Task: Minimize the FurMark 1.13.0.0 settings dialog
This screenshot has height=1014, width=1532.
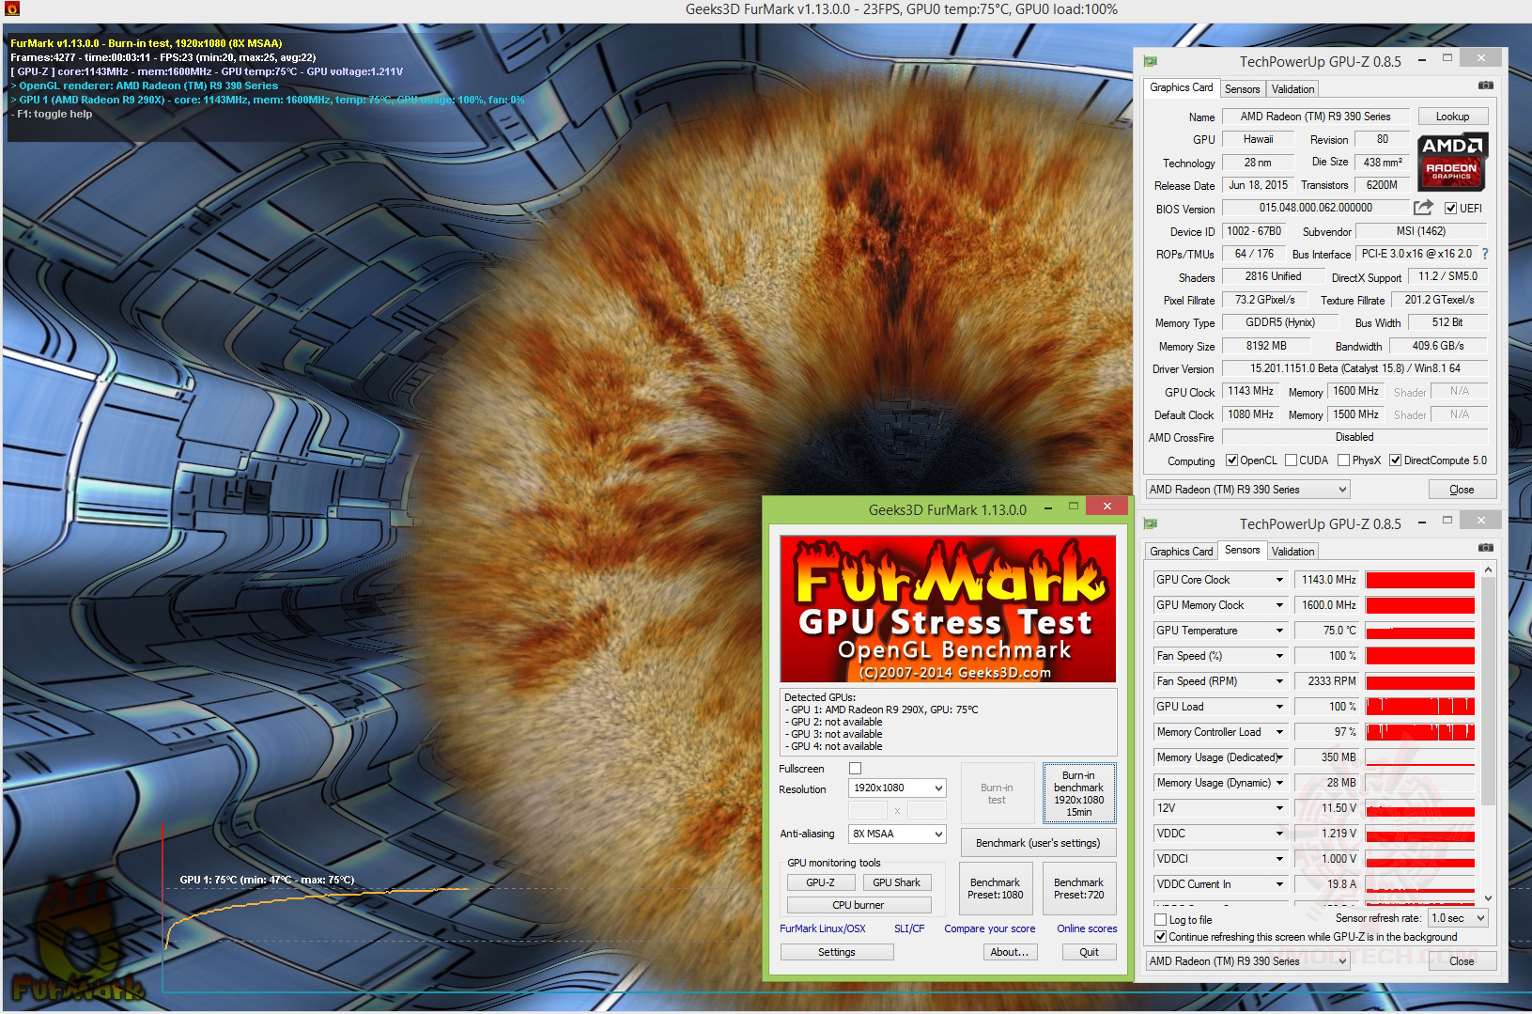Action: click(1048, 508)
